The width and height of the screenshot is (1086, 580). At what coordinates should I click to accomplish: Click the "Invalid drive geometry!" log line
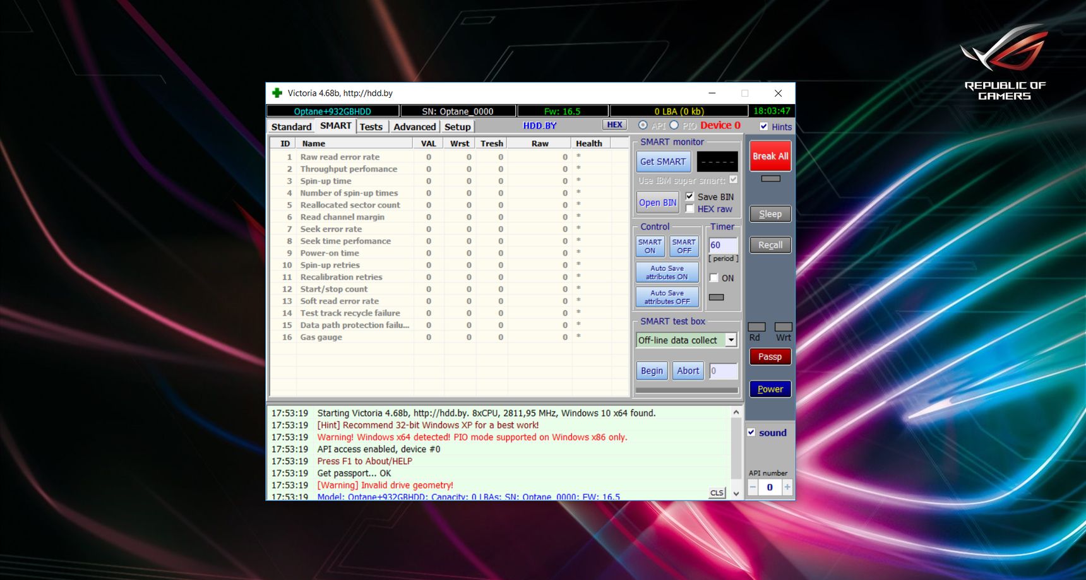[x=385, y=485]
